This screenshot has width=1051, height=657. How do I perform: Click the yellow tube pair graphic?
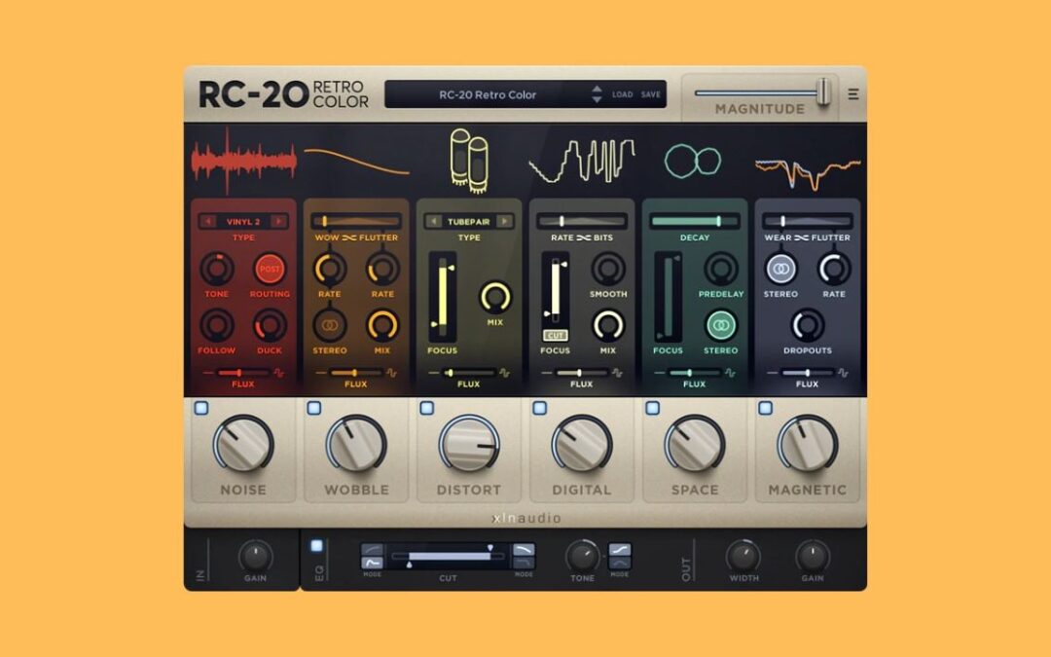469,161
